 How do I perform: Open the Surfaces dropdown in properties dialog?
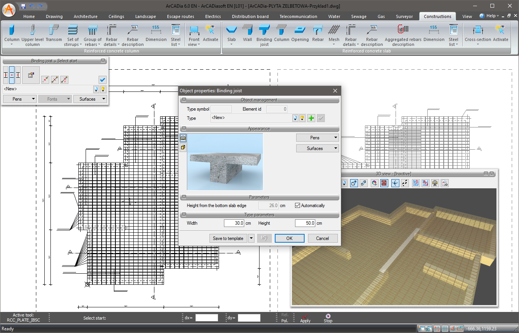click(x=317, y=149)
